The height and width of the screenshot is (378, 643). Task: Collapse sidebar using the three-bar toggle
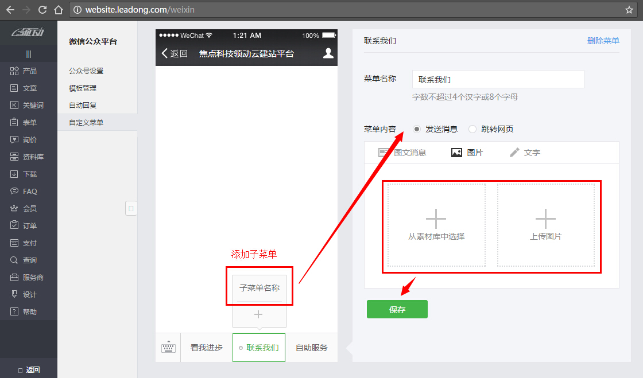29,54
